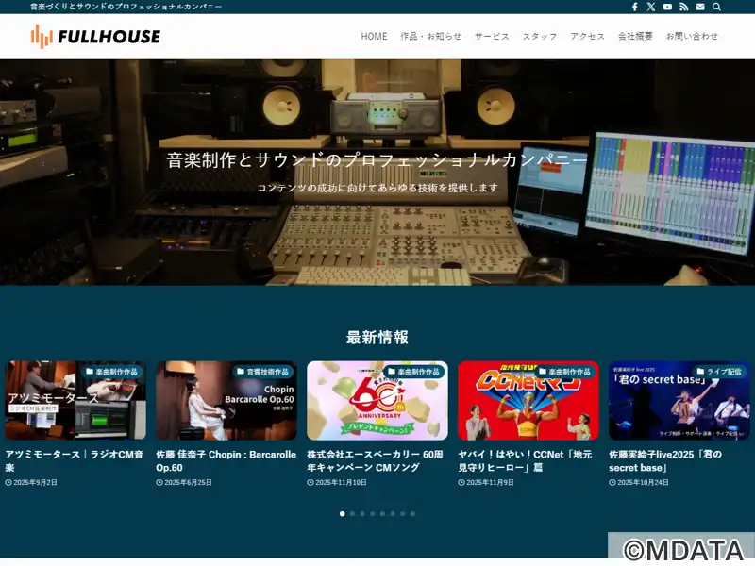Image resolution: width=755 pixels, height=566 pixels.
Task: Open the RSS feed icon
Action: (683, 7)
